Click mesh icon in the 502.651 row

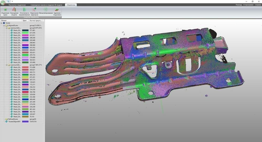tap(12, 52)
